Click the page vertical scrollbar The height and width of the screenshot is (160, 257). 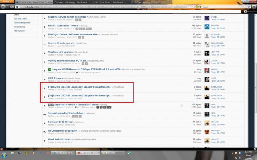(x=256, y=88)
